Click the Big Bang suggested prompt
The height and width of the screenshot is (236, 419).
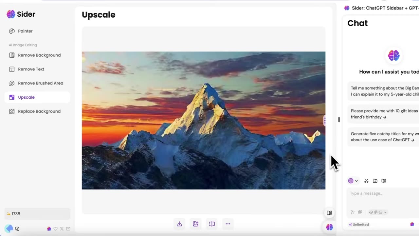pos(383,91)
